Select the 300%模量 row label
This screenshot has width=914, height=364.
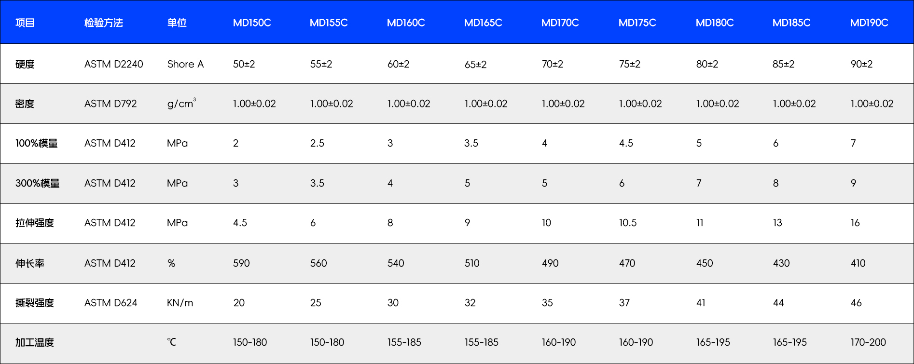click(37, 183)
